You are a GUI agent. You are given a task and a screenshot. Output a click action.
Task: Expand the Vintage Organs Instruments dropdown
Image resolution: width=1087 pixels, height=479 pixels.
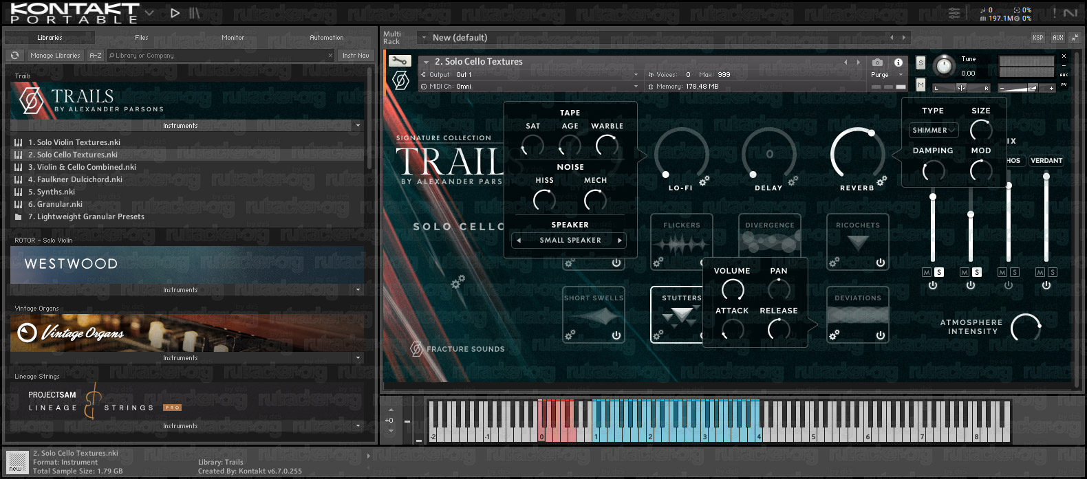(x=358, y=358)
